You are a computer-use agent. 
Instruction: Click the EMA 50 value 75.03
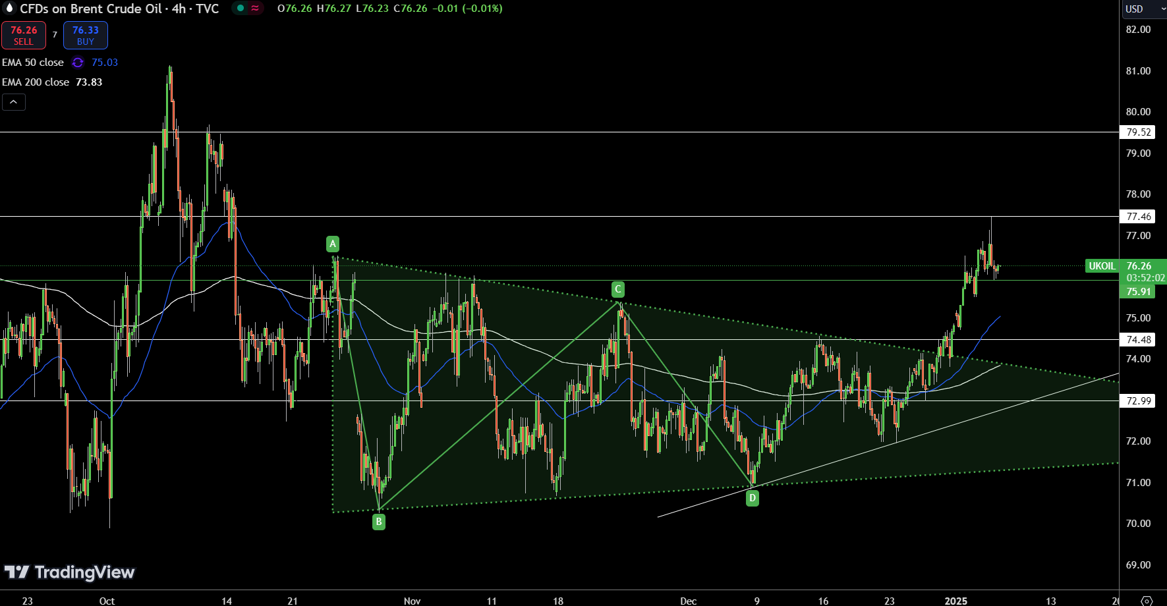pyautogui.click(x=105, y=63)
